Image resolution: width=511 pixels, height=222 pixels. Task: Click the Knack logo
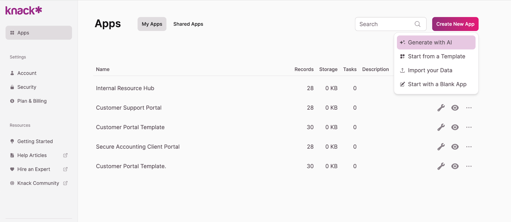tap(24, 11)
